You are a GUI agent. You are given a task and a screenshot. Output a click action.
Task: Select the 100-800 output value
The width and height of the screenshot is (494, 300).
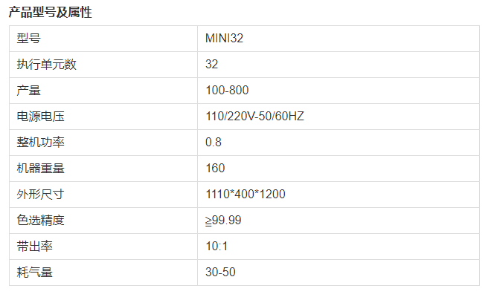coord(227,91)
